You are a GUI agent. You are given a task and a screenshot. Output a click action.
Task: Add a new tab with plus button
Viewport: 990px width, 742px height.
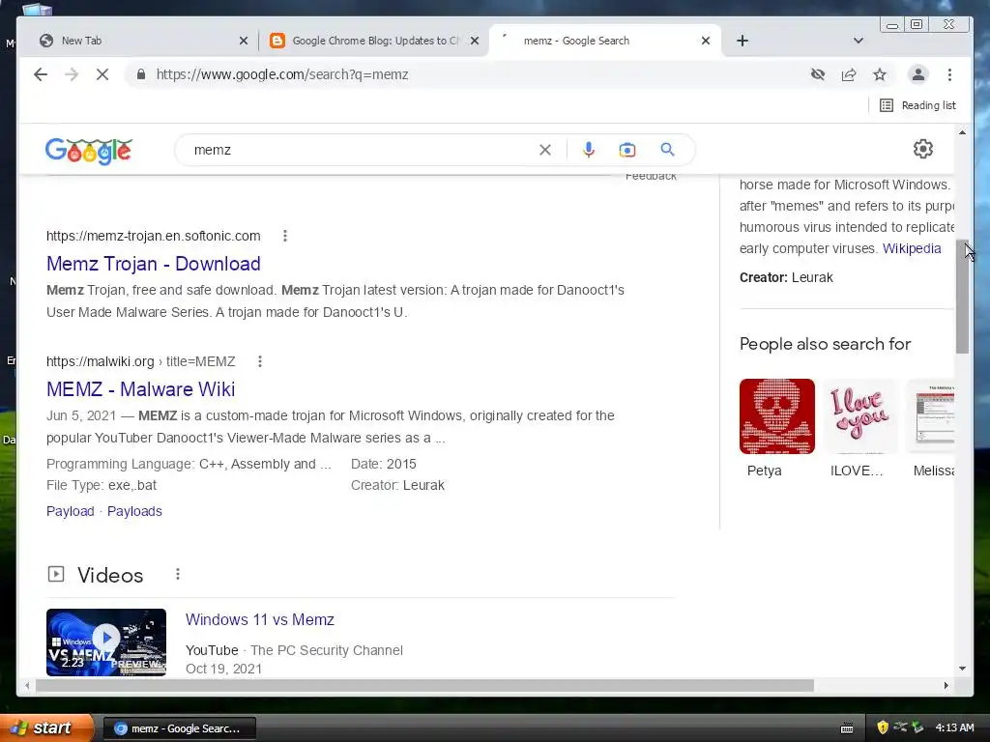pyautogui.click(x=742, y=41)
